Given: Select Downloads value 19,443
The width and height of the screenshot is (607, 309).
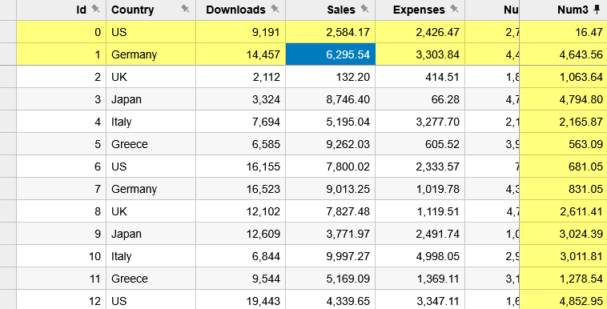Looking at the screenshot, I should [241, 299].
